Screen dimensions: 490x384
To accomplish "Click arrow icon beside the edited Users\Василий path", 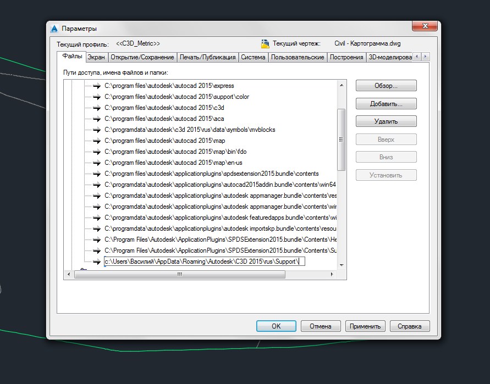I will pos(97,261).
